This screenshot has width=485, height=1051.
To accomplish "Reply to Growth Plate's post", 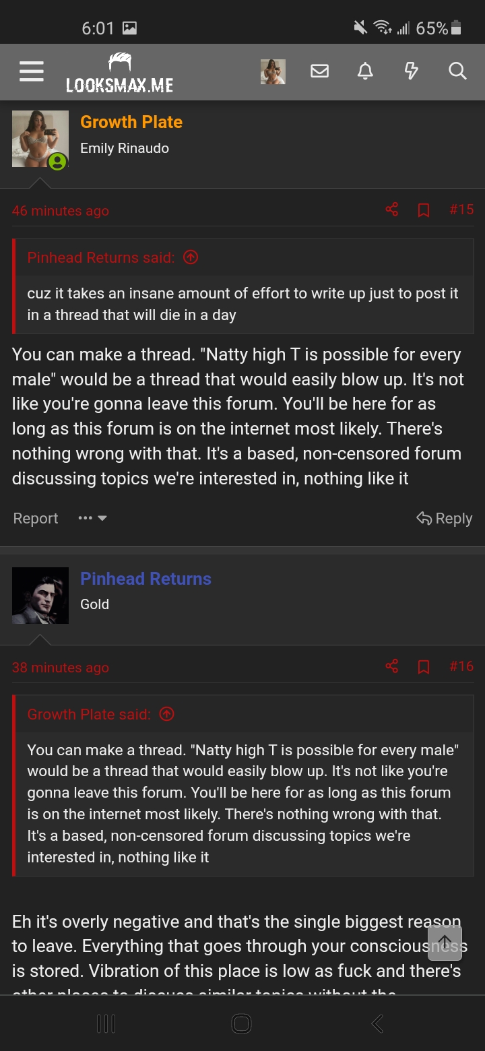I will click(x=445, y=518).
